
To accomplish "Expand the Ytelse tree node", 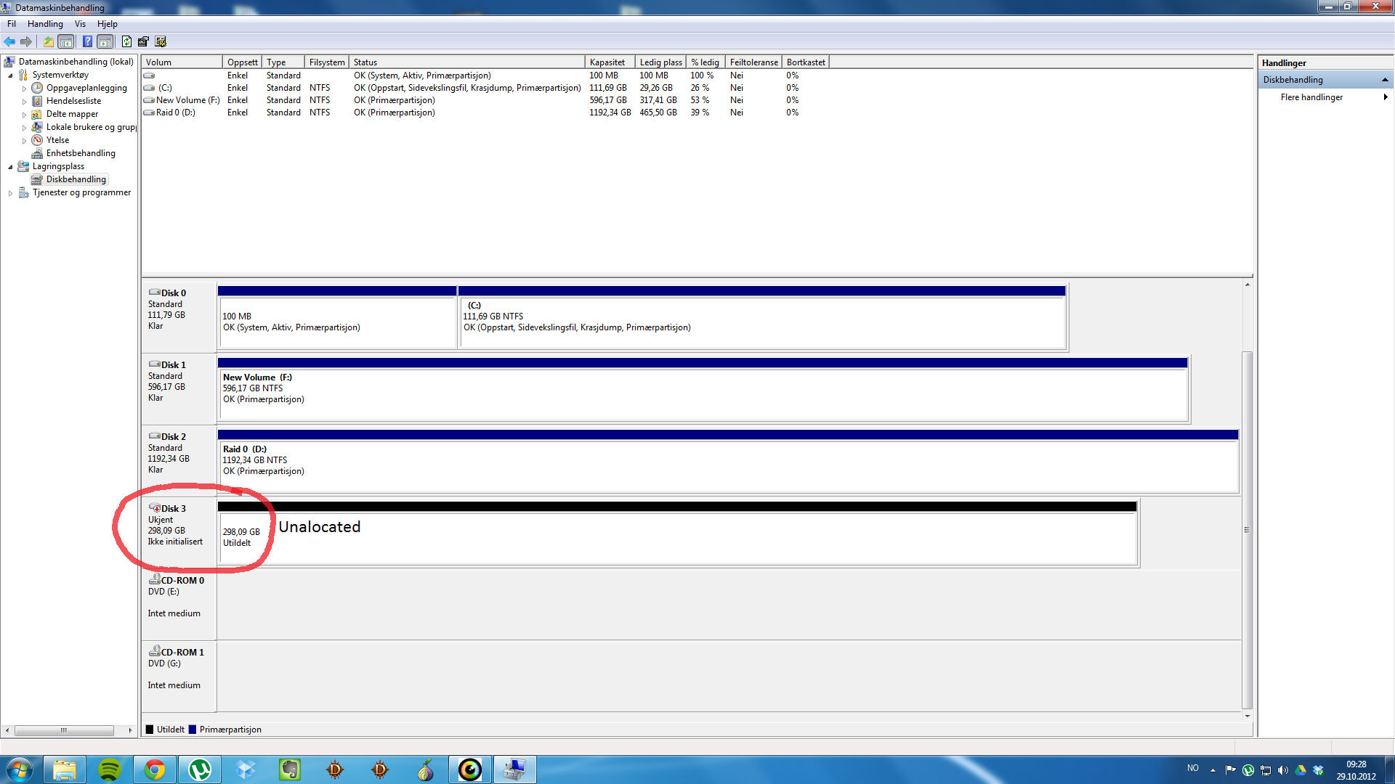I will [x=24, y=141].
